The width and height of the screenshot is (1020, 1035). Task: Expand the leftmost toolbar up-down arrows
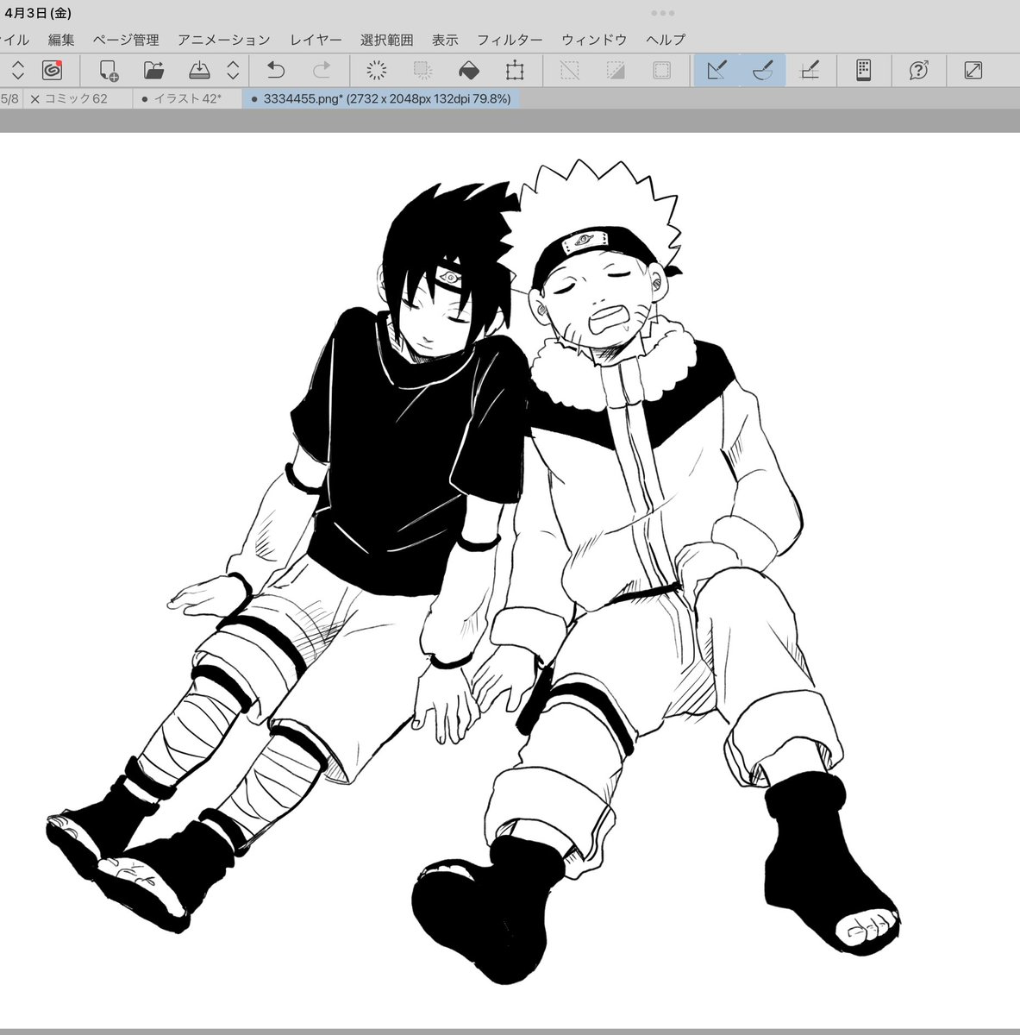(x=18, y=70)
